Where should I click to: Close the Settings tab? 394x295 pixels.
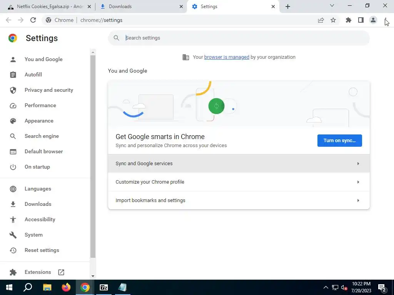click(273, 7)
